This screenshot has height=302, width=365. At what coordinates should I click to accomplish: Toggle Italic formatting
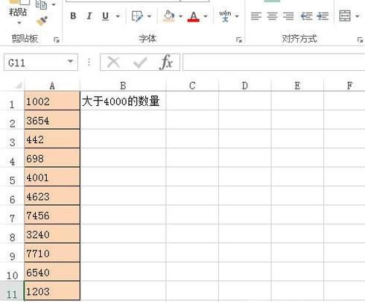[89, 16]
